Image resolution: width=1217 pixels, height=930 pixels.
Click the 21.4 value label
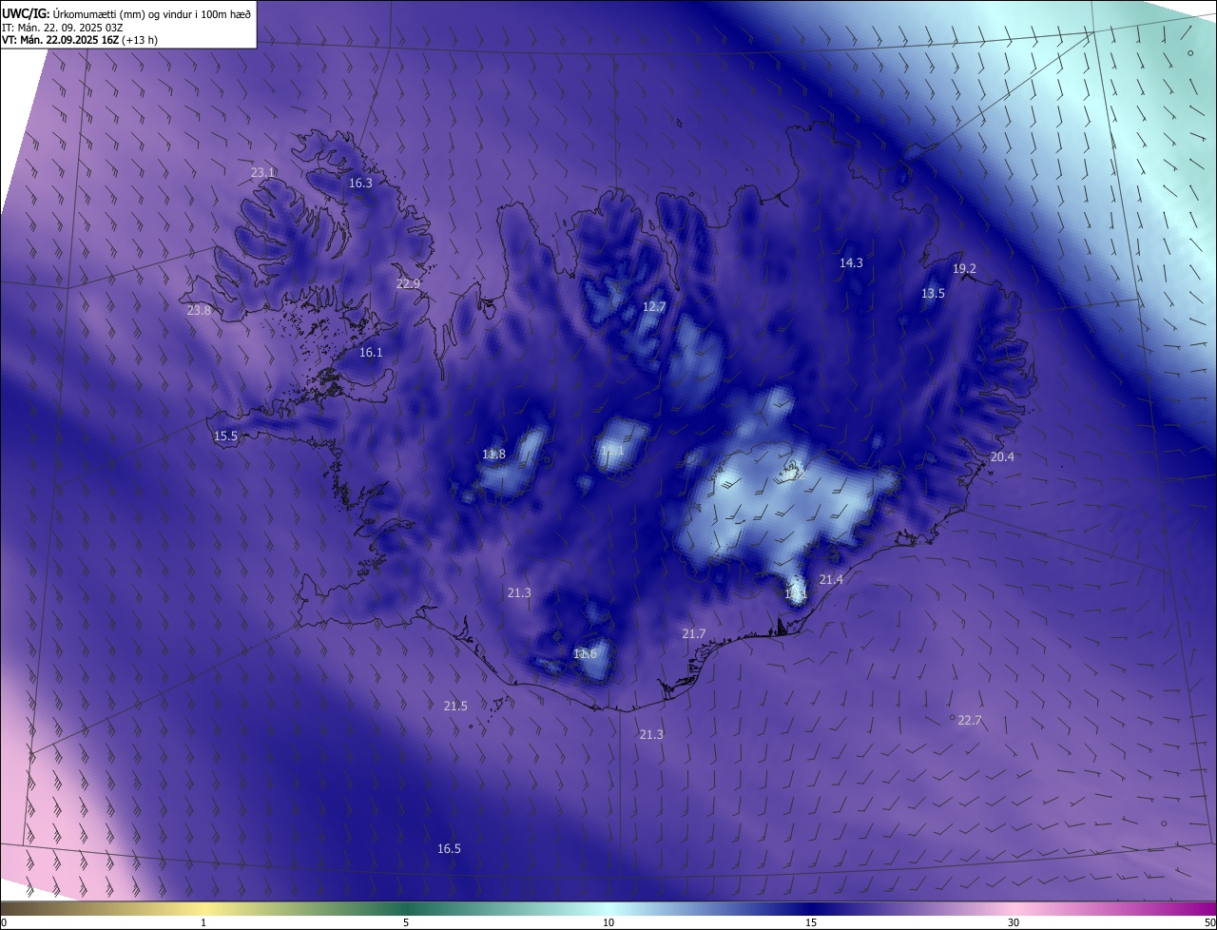point(831,580)
